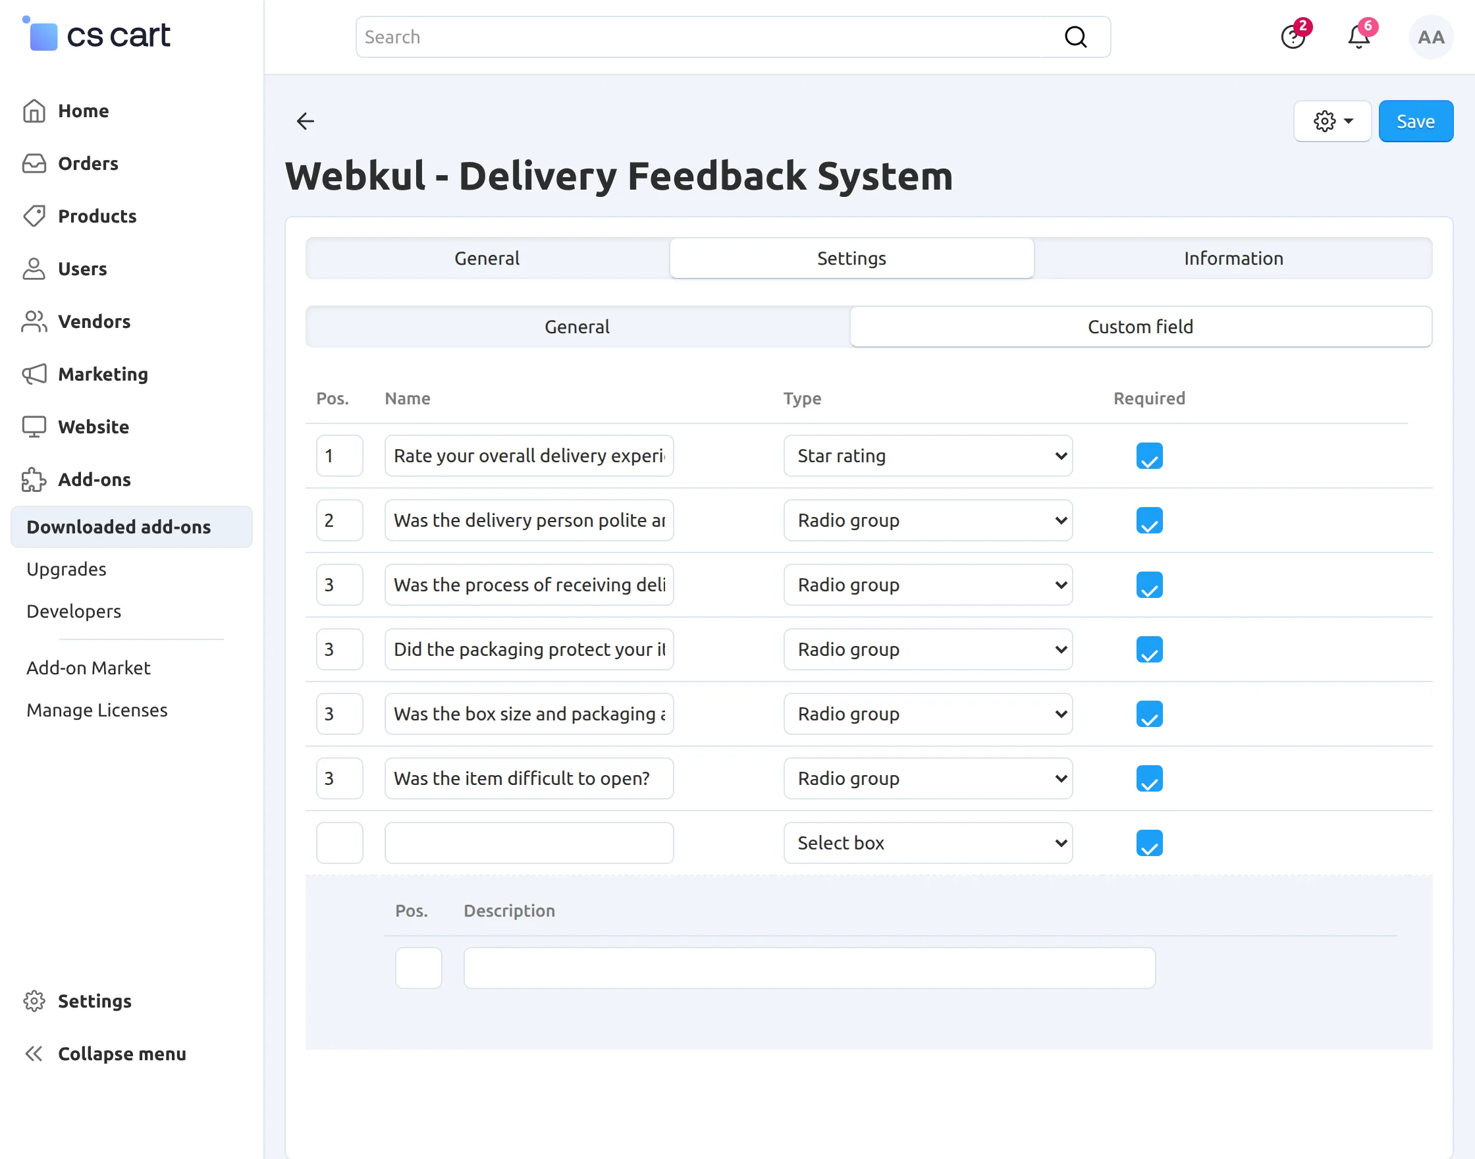Screen dimensions: 1475x1159
Task: Click the back arrow icon
Action: click(x=306, y=121)
